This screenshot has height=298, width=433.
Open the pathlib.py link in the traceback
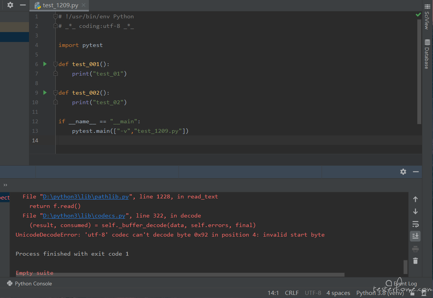[85, 197]
